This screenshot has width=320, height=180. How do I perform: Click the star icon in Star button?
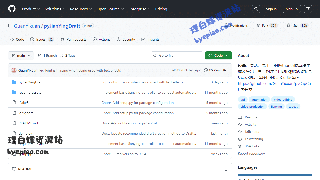tap(288, 25)
